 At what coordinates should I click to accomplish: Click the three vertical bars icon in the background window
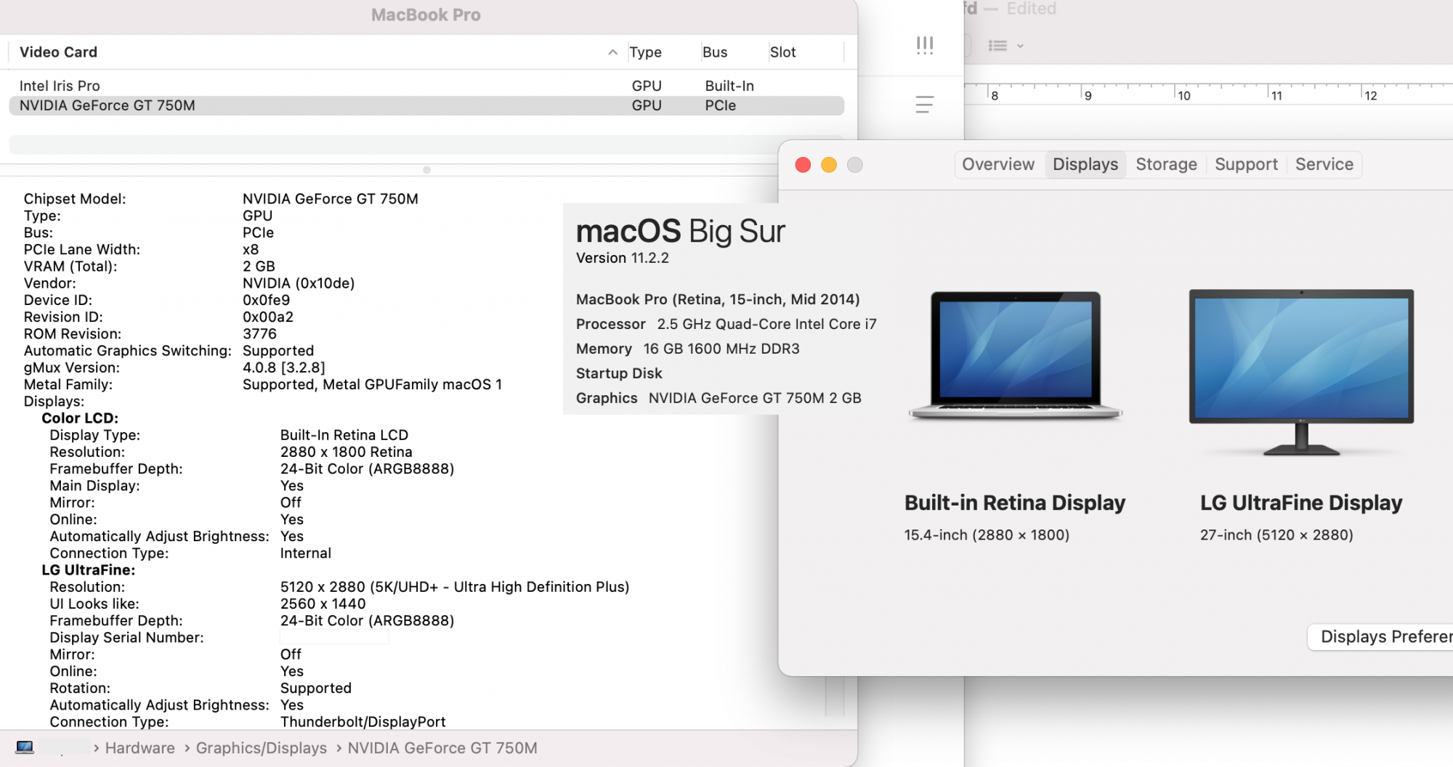[925, 46]
